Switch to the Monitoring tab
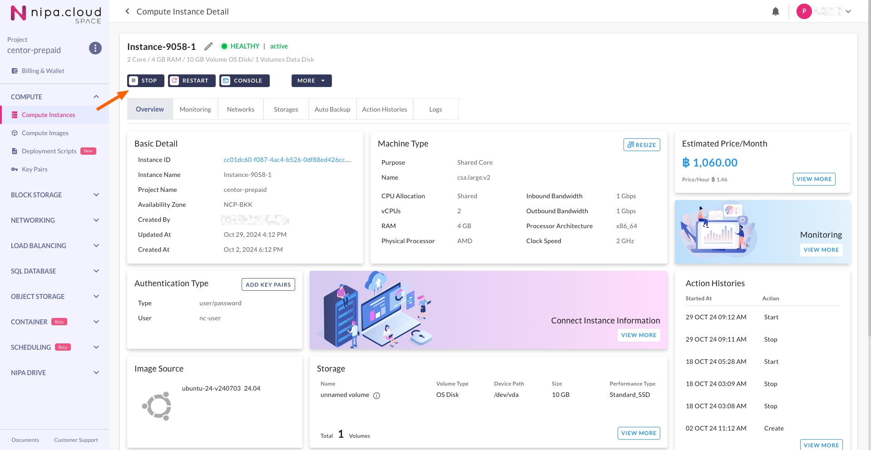Image resolution: width=871 pixels, height=450 pixels. [195, 109]
